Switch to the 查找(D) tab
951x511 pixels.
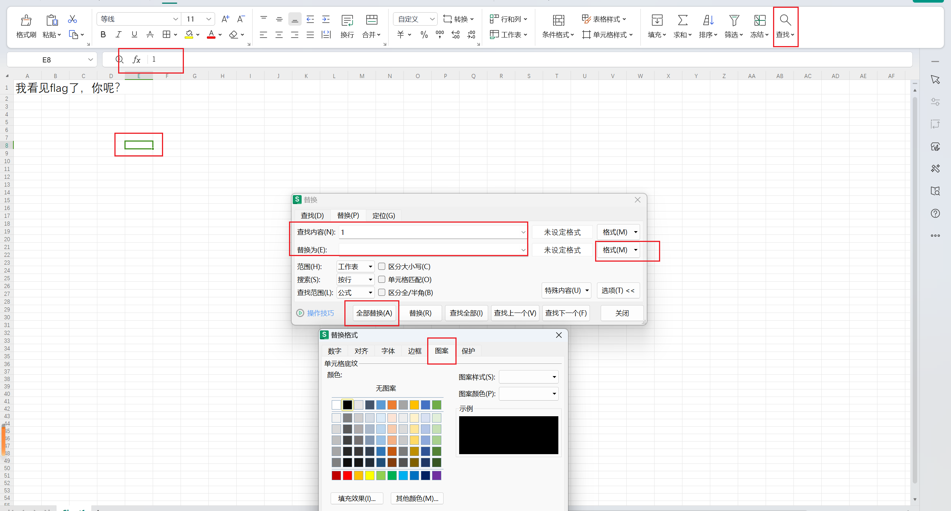(x=312, y=216)
